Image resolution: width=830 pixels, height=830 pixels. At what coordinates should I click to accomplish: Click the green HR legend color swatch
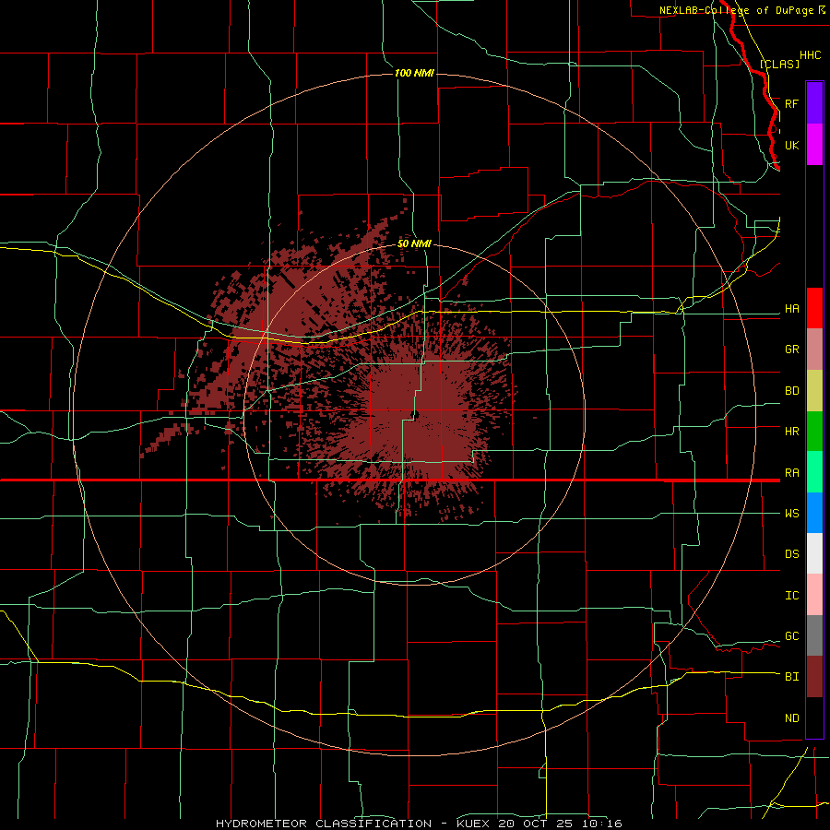pos(814,432)
